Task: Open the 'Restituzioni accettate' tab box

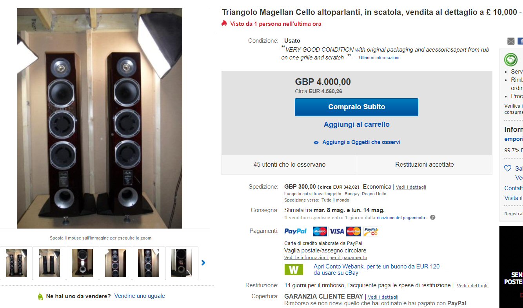Action: coord(424,165)
